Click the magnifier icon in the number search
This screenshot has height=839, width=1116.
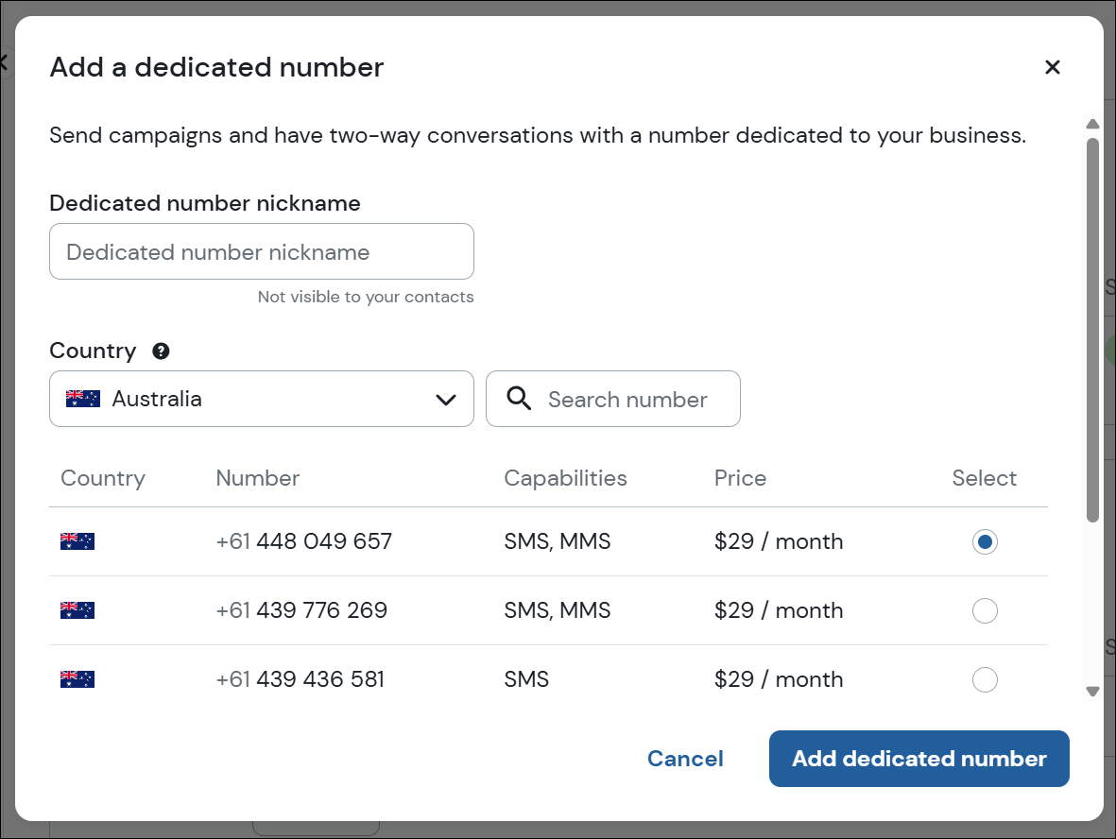click(x=519, y=399)
